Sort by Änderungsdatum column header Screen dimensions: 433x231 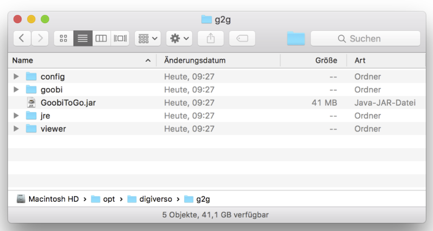coord(218,60)
